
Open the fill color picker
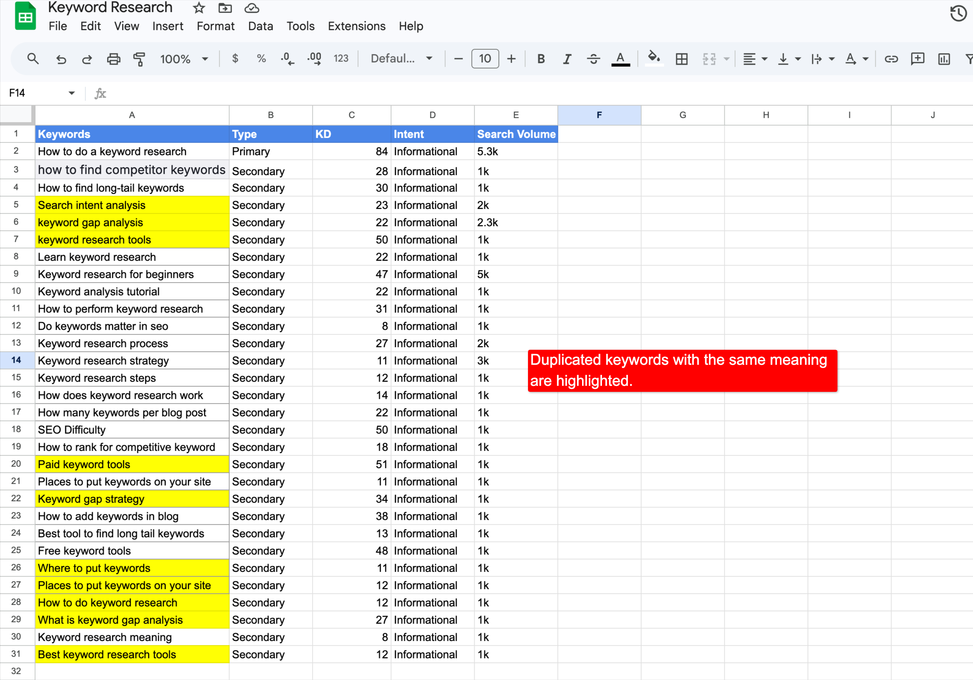click(654, 59)
